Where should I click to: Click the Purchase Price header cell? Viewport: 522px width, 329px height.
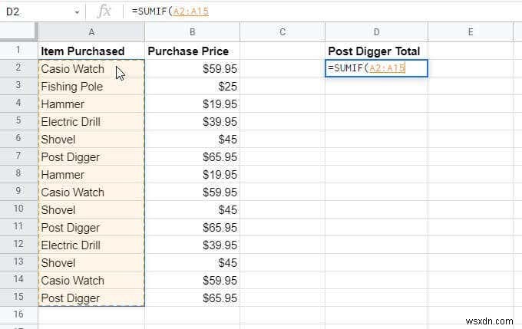[192, 51]
